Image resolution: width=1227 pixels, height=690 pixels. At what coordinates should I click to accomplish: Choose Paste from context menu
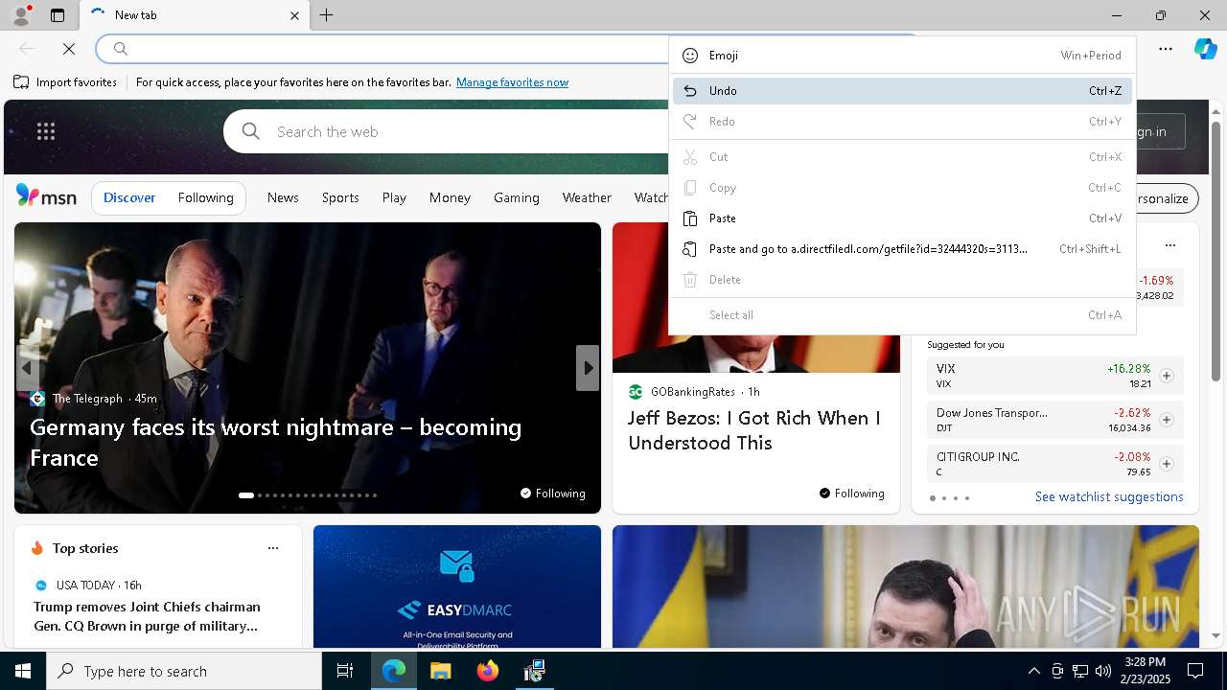pos(902,218)
